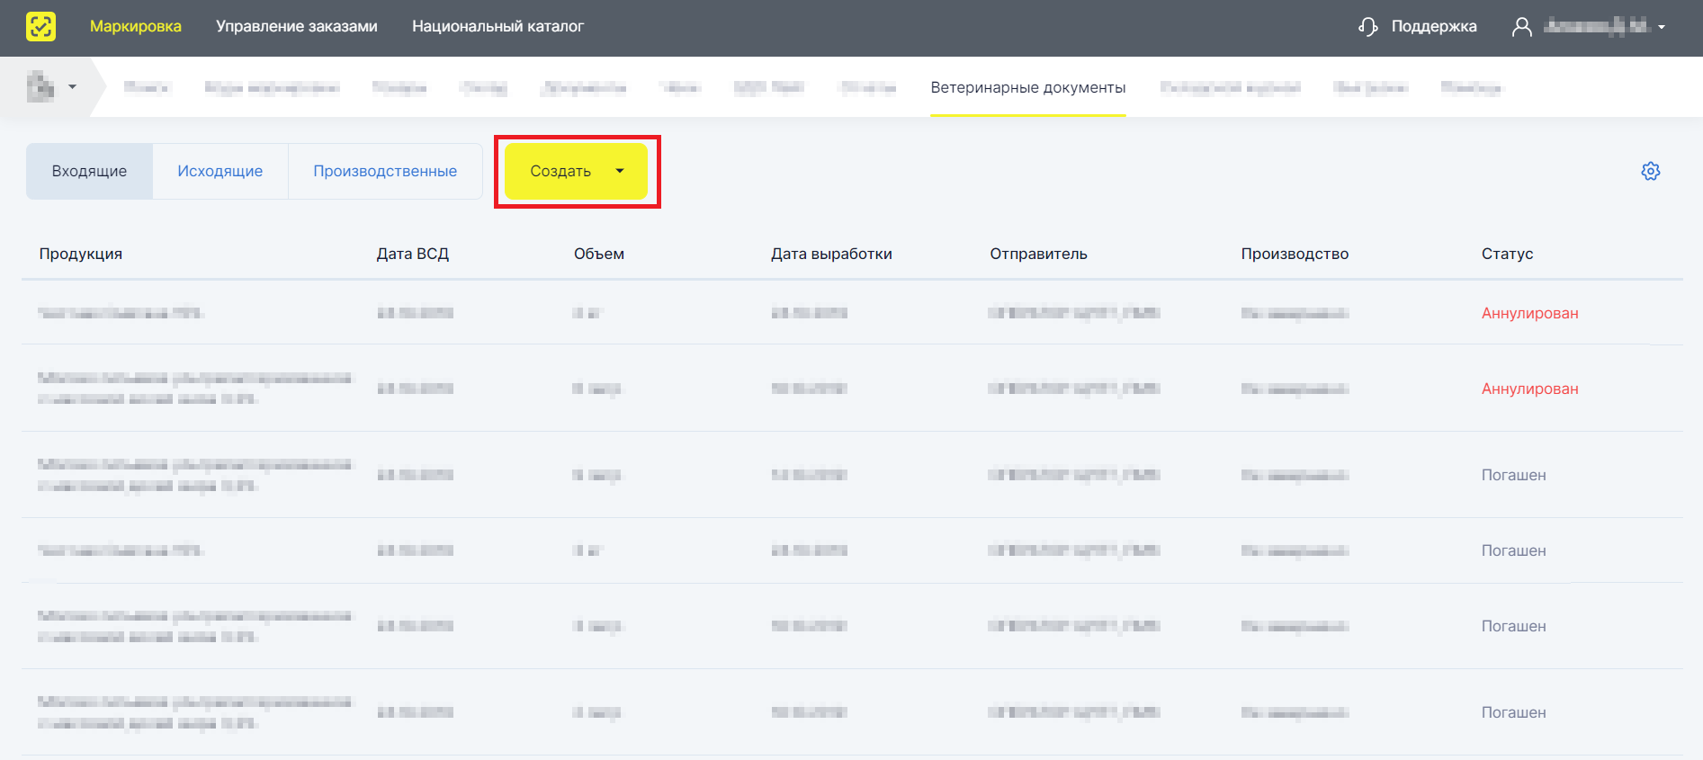The height and width of the screenshot is (760, 1703).
Task: Expand the product group selector dropdown
Action: (x=73, y=87)
